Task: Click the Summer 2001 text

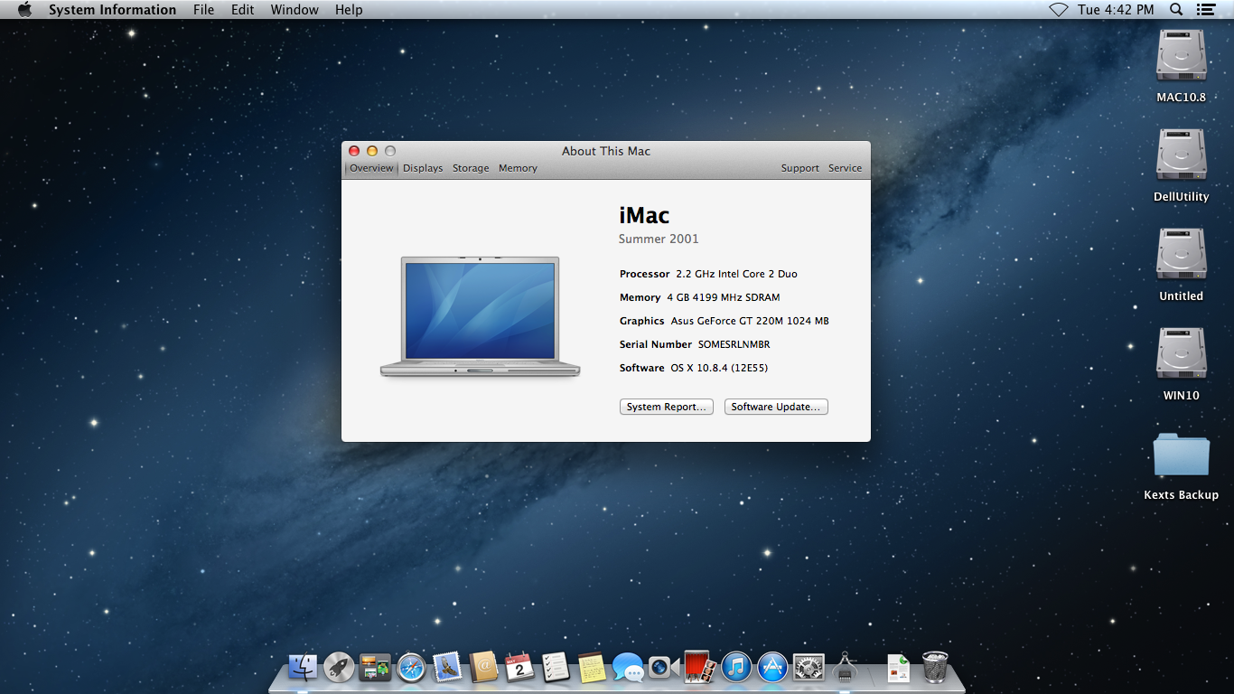Action: [659, 239]
